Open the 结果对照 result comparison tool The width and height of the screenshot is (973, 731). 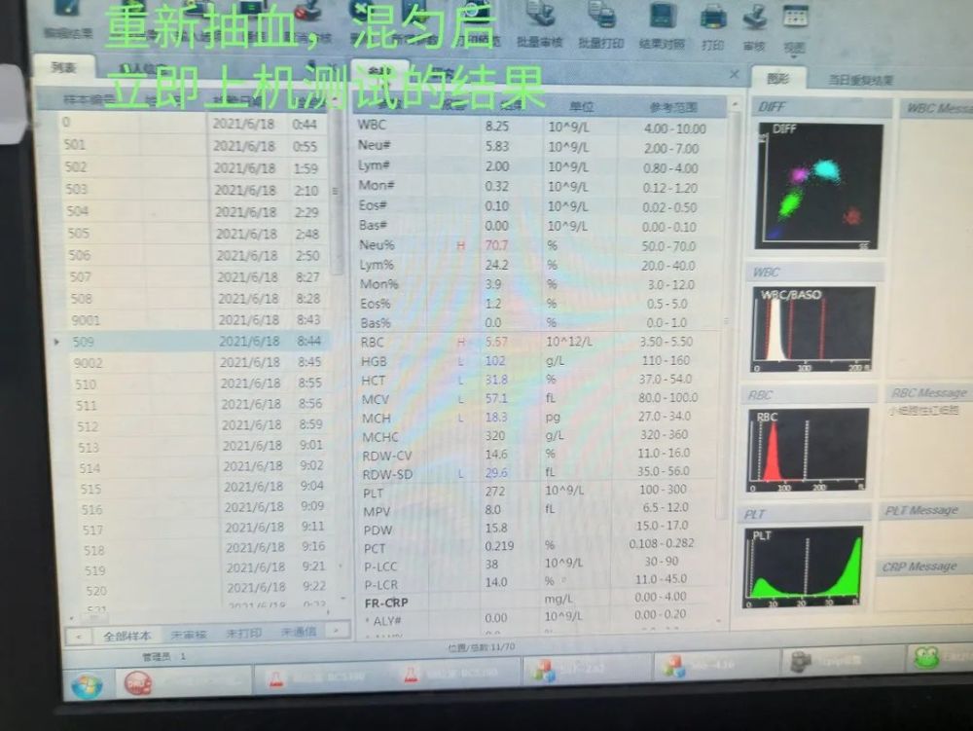pyautogui.click(x=662, y=25)
